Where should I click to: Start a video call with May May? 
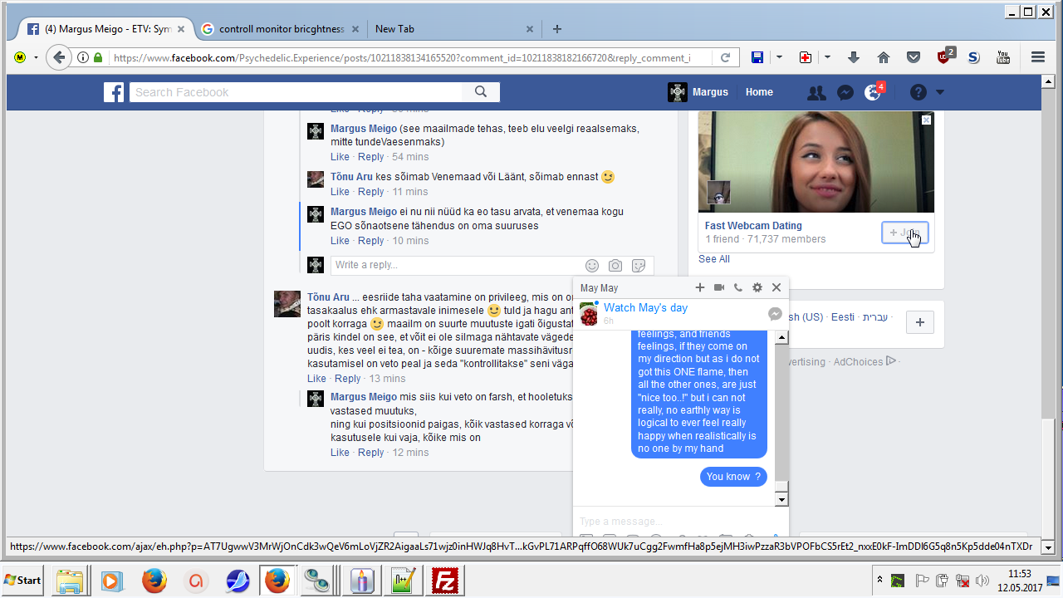[719, 287]
